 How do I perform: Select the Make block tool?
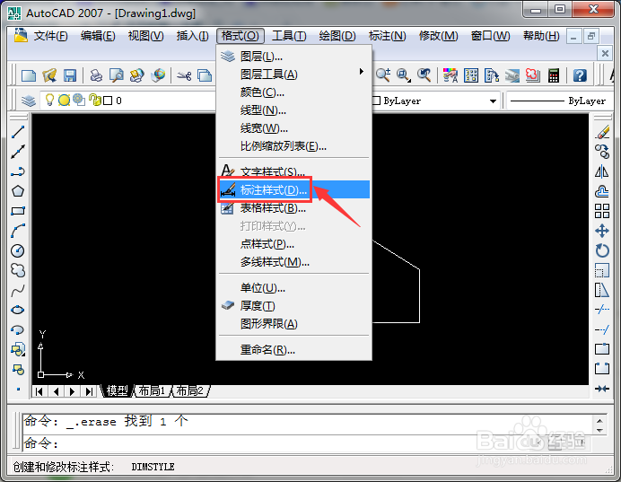[x=18, y=370]
